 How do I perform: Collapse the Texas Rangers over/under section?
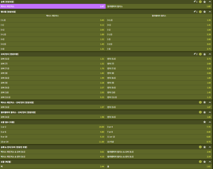click(210, 102)
